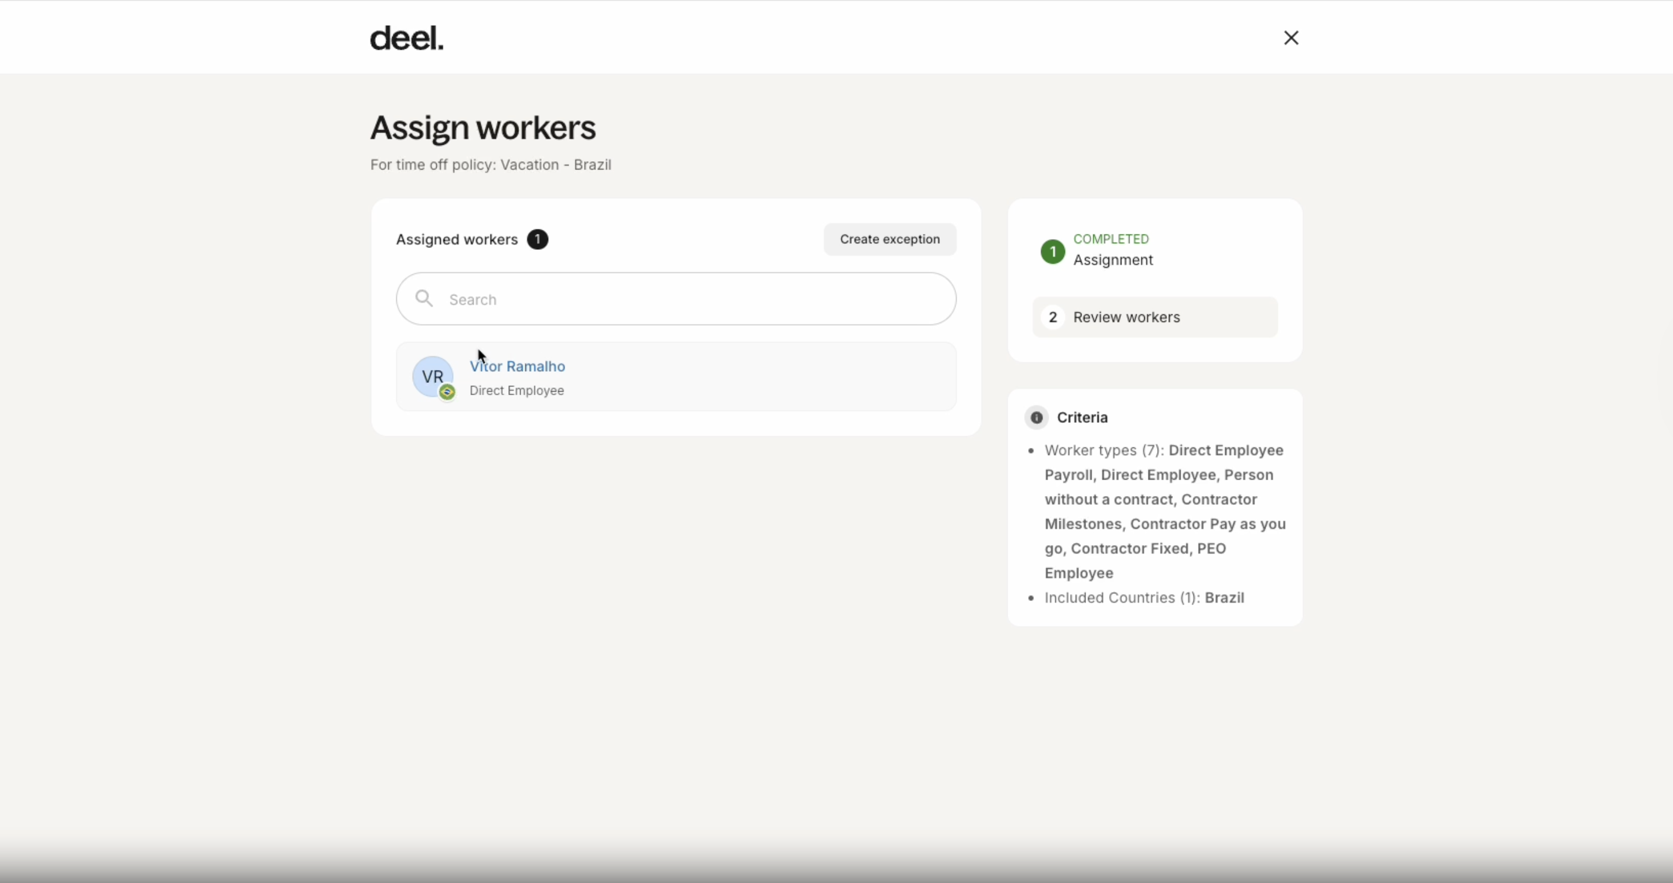Click the green step 1 circle
The image size is (1673, 883).
1052,252
